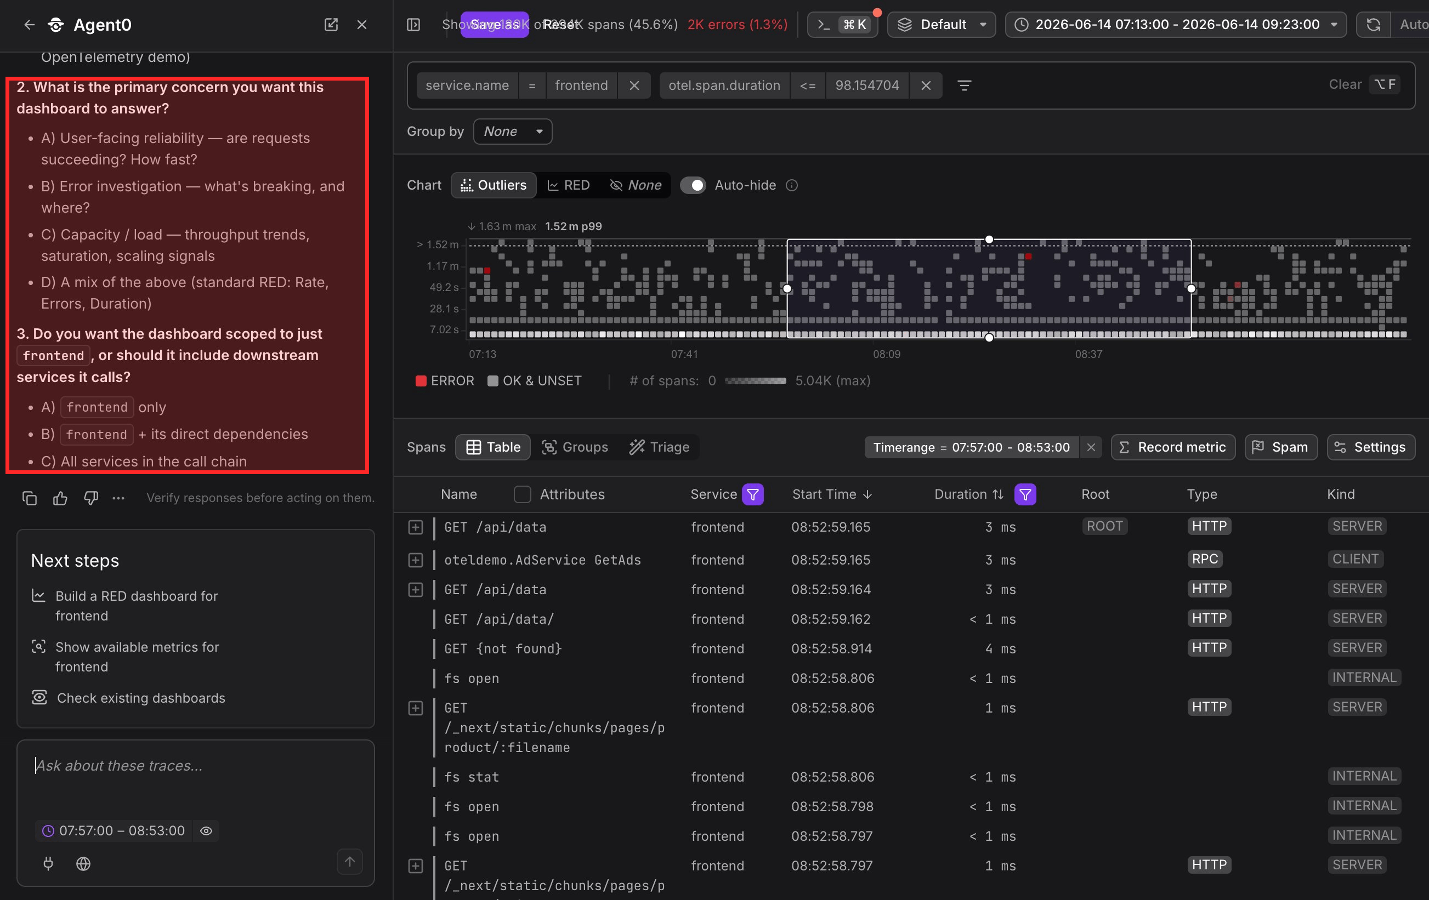Switch to the Groups tab

coord(575,447)
